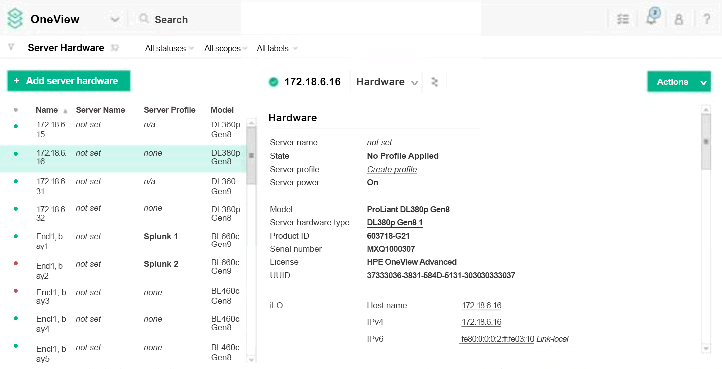Open the map view icon next to Hardware
The image size is (722, 369).
pos(435,82)
